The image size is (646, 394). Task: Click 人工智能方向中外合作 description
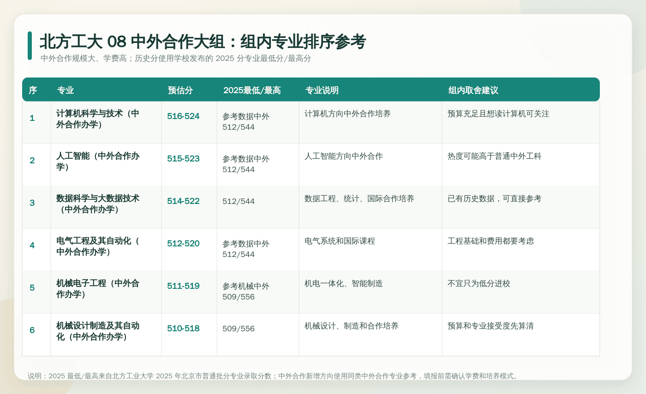pyautogui.click(x=344, y=156)
